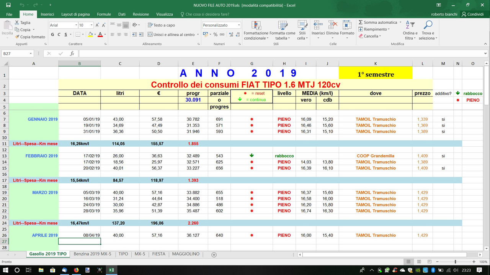Open the MAGGIOLINO sheet tab
The height and width of the screenshot is (275, 490).
186,254
